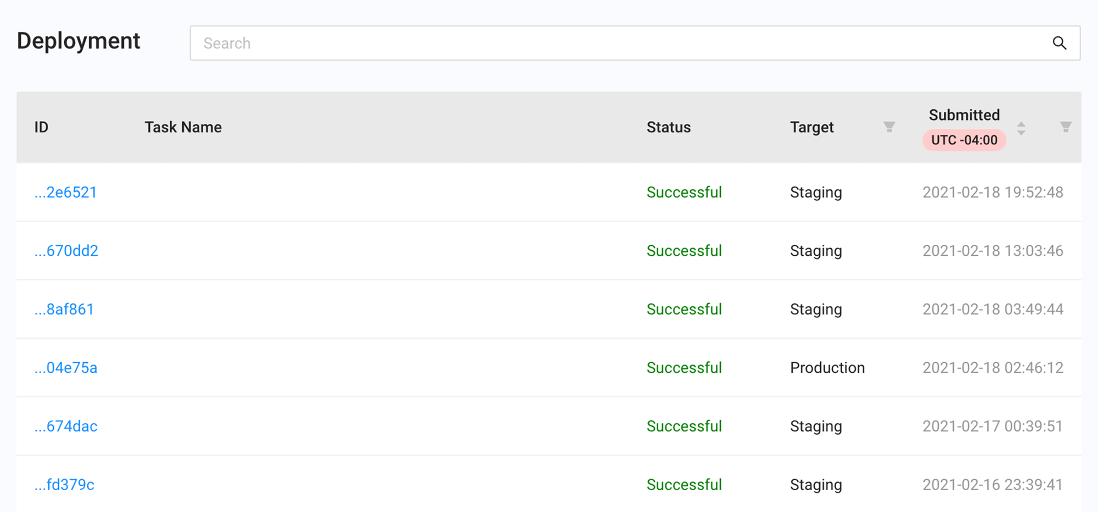This screenshot has width=1098, height=512.
Task: Click the Submitted column header
Action: 964,115
